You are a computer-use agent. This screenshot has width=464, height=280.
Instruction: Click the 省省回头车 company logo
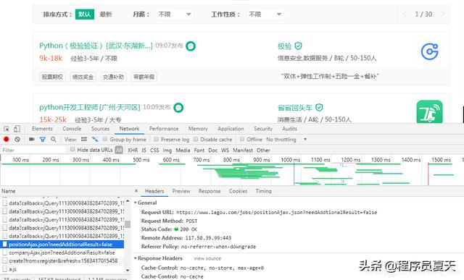pyautogui.click(x=430, y=111)
